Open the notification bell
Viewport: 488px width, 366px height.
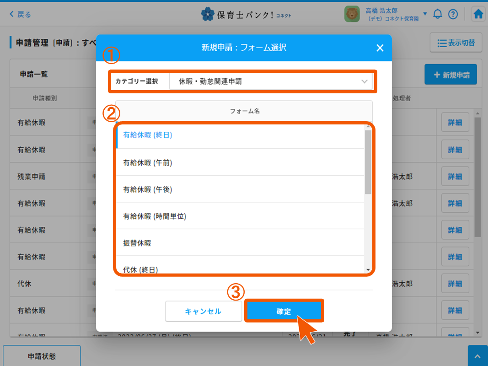tap(438, 14)
